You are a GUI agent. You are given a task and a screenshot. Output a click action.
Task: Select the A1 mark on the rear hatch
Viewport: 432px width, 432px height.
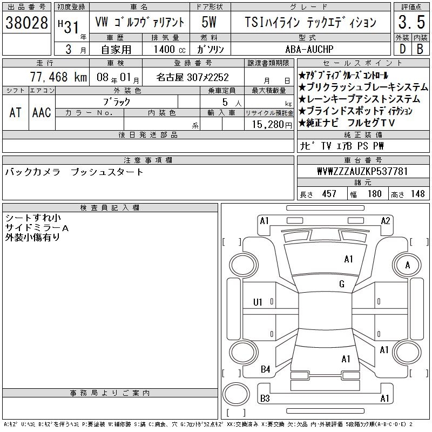pos(346,359)
